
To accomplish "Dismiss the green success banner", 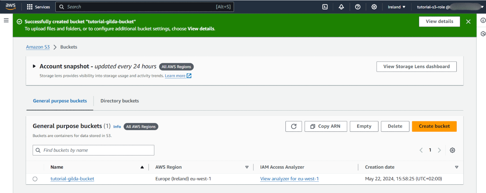I will click(x=468, y=22).
